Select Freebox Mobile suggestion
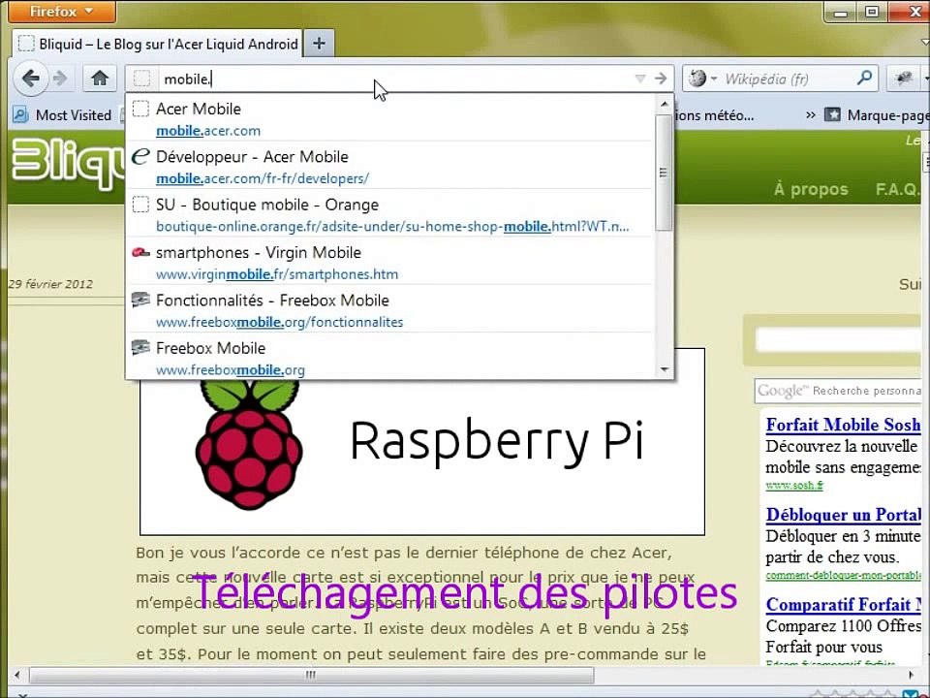This screenshot has height=698, width=930. (x=389, y=358)
